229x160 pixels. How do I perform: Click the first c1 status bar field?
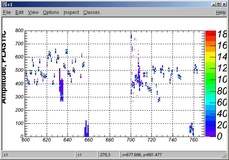pyautogui.click(x=39, y=155)
